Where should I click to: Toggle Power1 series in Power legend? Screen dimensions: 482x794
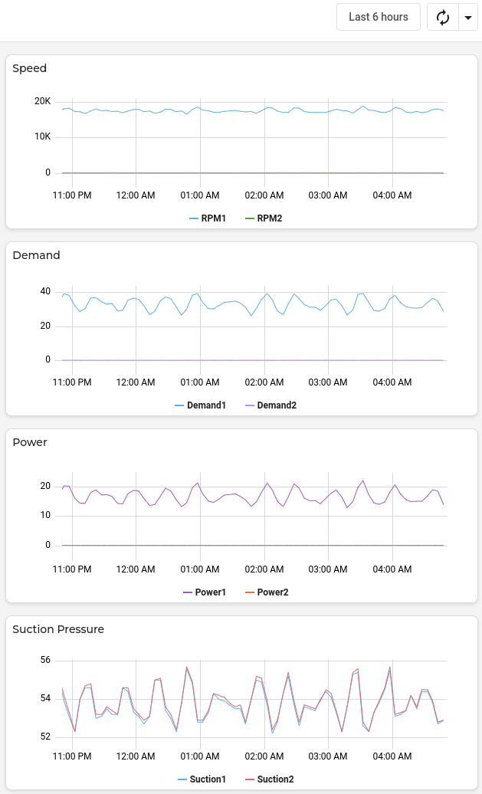pyautogui.click(x=205, y=592)
